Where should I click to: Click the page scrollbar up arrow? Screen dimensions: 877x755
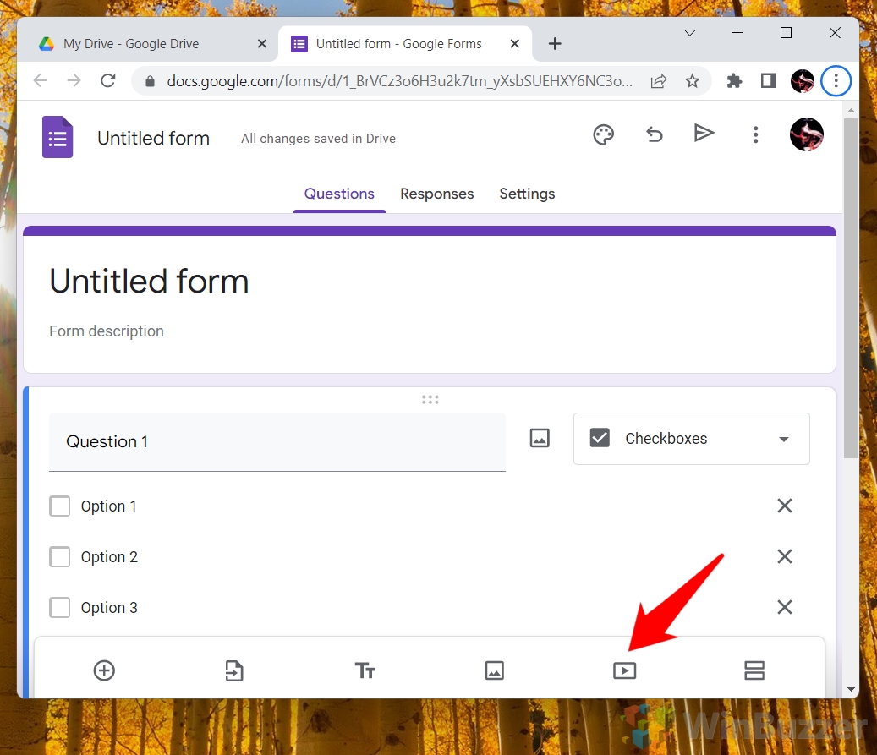pyautogui.click(x=852, y=110)
